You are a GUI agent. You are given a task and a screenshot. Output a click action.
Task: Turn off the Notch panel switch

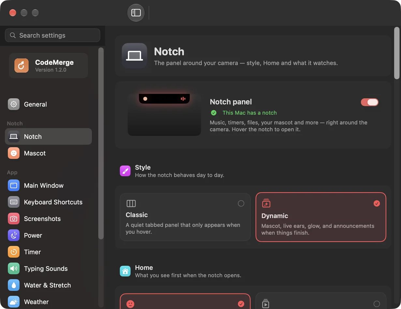(x=370, y=102)
